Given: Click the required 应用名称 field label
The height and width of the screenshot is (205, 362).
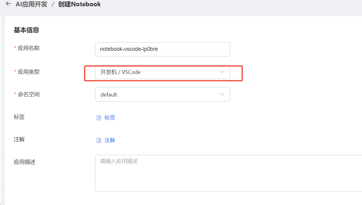Looking at the screenshot, I should (x=29, y=48).
